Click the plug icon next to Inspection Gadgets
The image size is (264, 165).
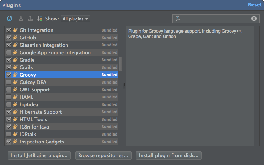(15, 142)
